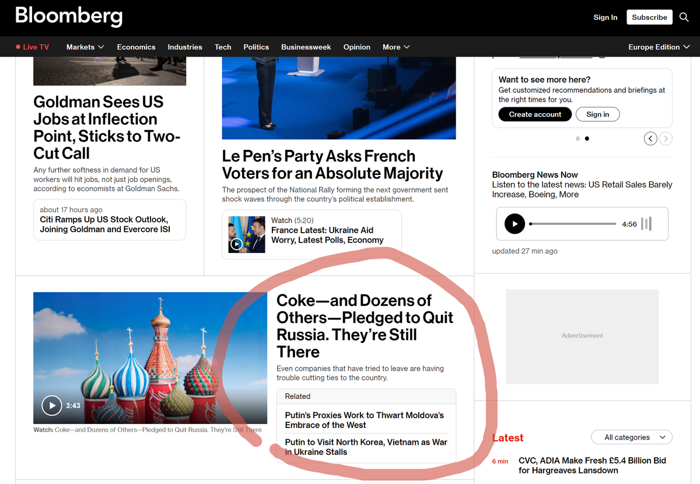Viewport: 700px width, 484px height.
Task: Go to next recommendation slide arrow
Action: pos(666,138)
